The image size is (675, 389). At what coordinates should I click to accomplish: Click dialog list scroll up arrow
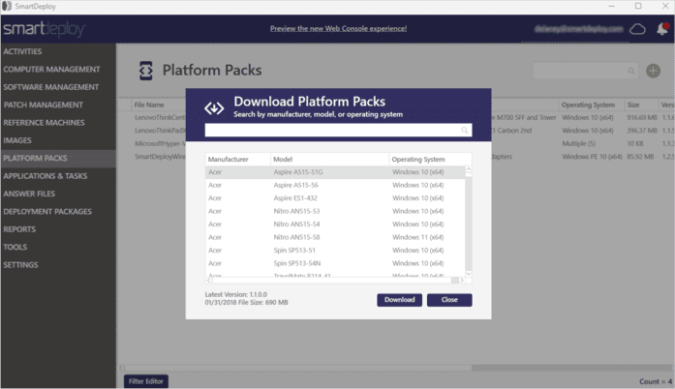tap(469, 169)
